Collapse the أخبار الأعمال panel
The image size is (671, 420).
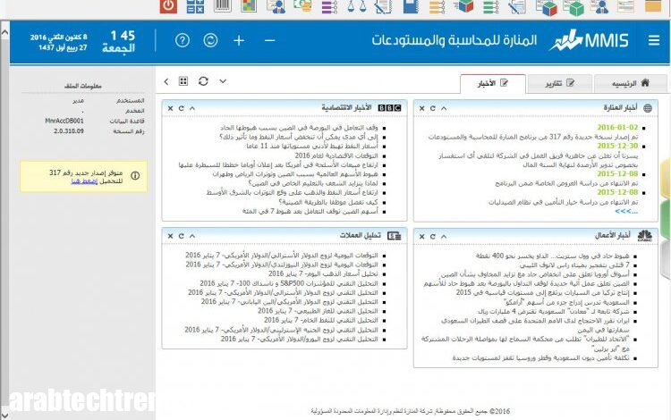pyautogui.click(x=444, y=236)
